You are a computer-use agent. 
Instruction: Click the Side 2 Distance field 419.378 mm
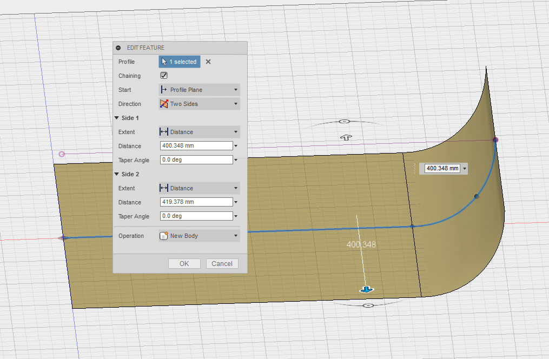point(196,202)
